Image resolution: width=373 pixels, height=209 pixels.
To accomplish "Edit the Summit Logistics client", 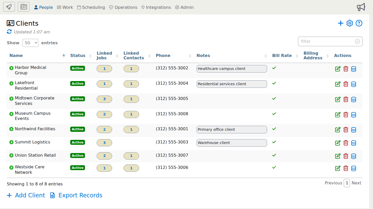I will [x=338, y=143].
